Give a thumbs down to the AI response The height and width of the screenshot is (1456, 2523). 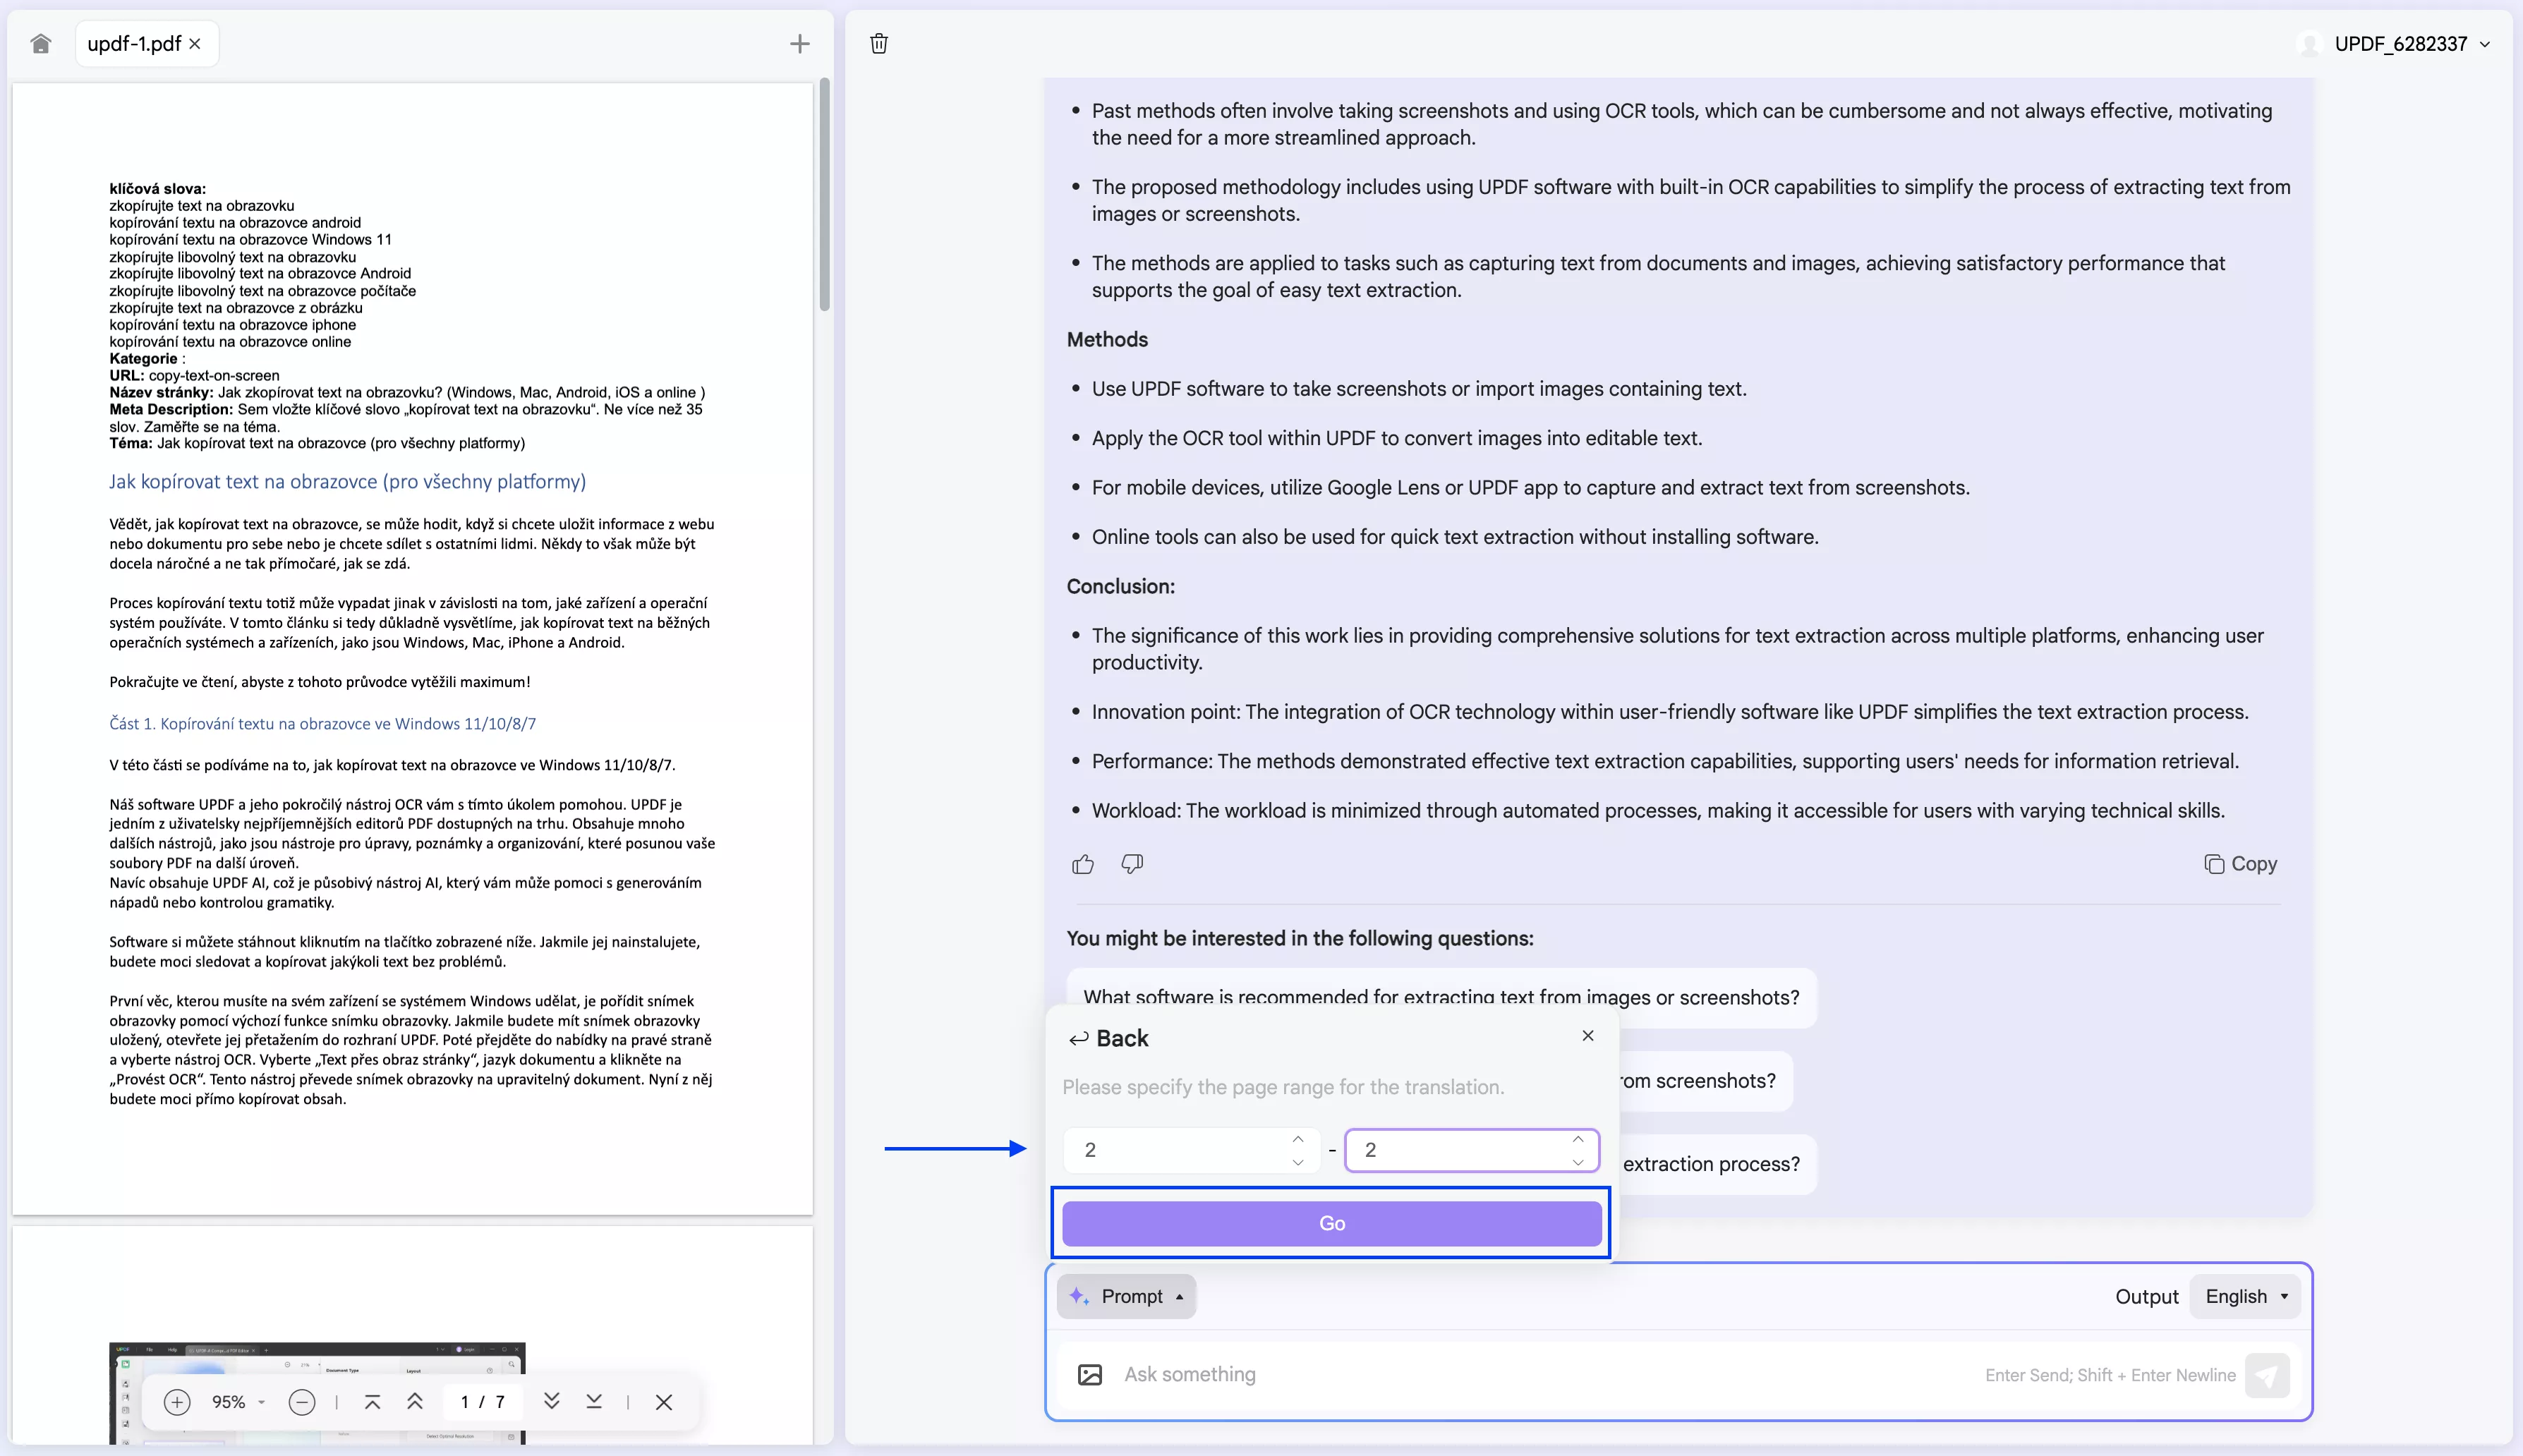(1131, 863)
